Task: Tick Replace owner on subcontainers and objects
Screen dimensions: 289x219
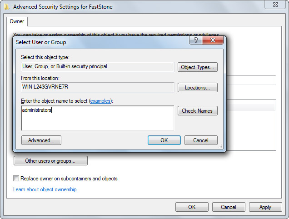Action: point(16,178)
